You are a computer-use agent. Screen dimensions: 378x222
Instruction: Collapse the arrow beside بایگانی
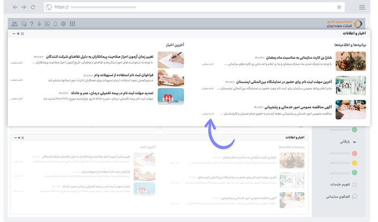click(x=354, y=142)
